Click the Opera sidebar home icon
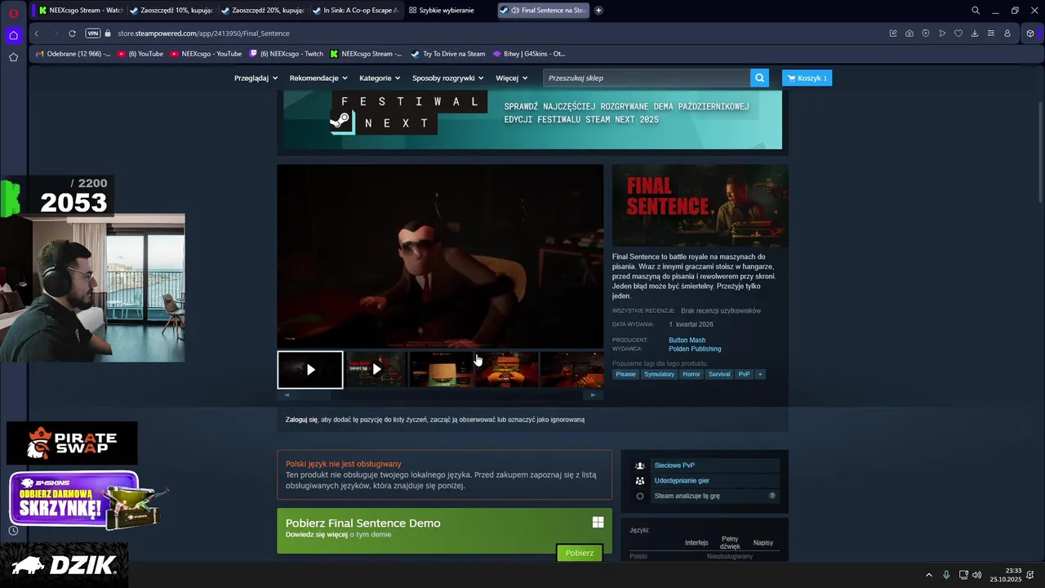 pos(13,35)
